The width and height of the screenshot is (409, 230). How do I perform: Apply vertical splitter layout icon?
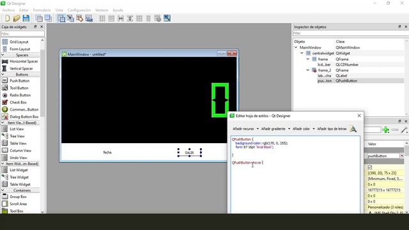[130, 19]
